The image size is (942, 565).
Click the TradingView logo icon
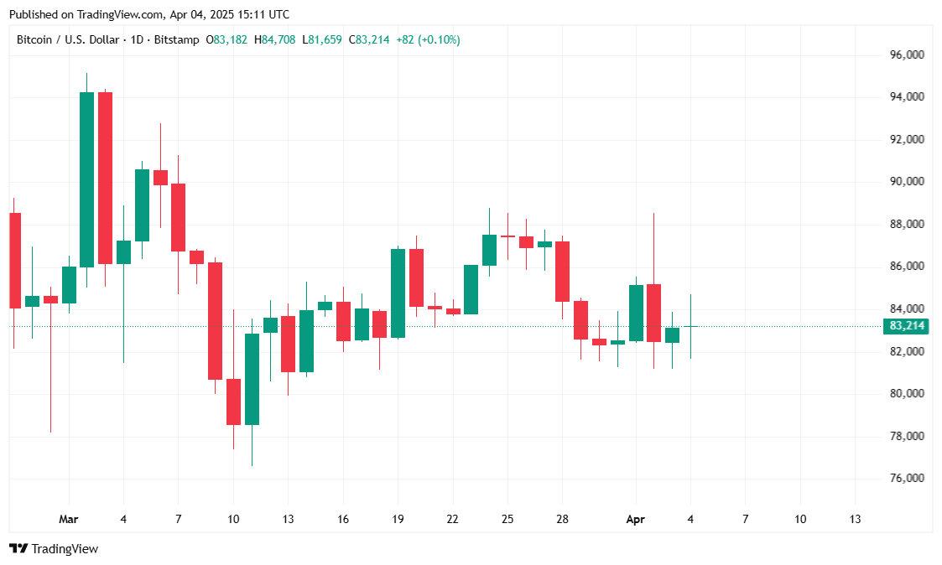coord(18,549)
